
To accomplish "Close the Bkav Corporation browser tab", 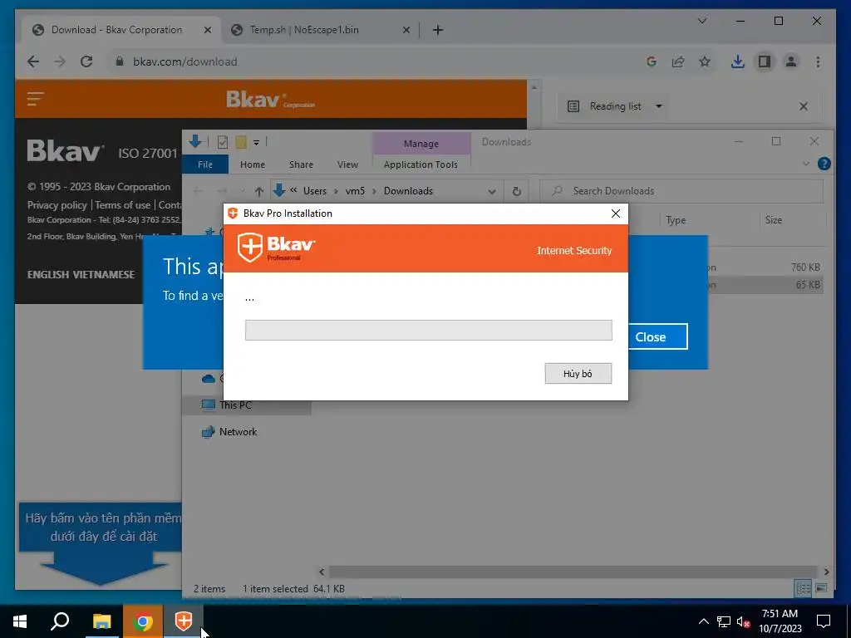I will click(207, 30).
